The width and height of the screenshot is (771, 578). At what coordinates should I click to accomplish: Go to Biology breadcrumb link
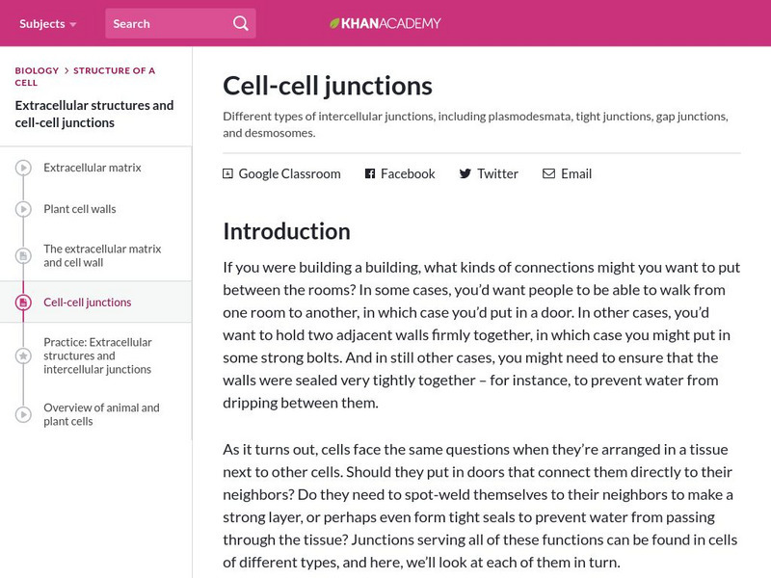[37, 70]
